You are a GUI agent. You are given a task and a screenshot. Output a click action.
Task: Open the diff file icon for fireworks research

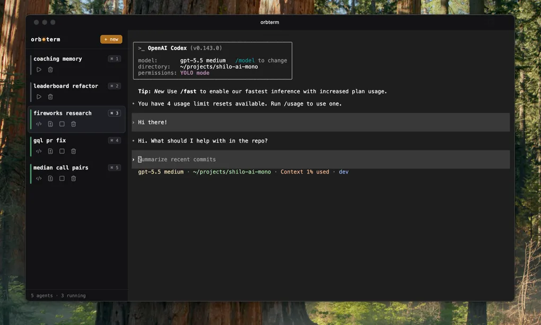(x=50, y=124)
